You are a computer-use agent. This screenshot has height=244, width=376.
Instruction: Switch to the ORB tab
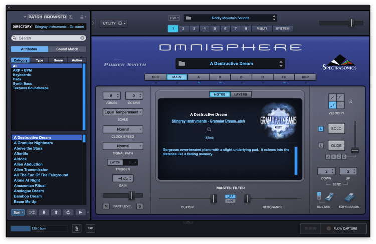155,77
